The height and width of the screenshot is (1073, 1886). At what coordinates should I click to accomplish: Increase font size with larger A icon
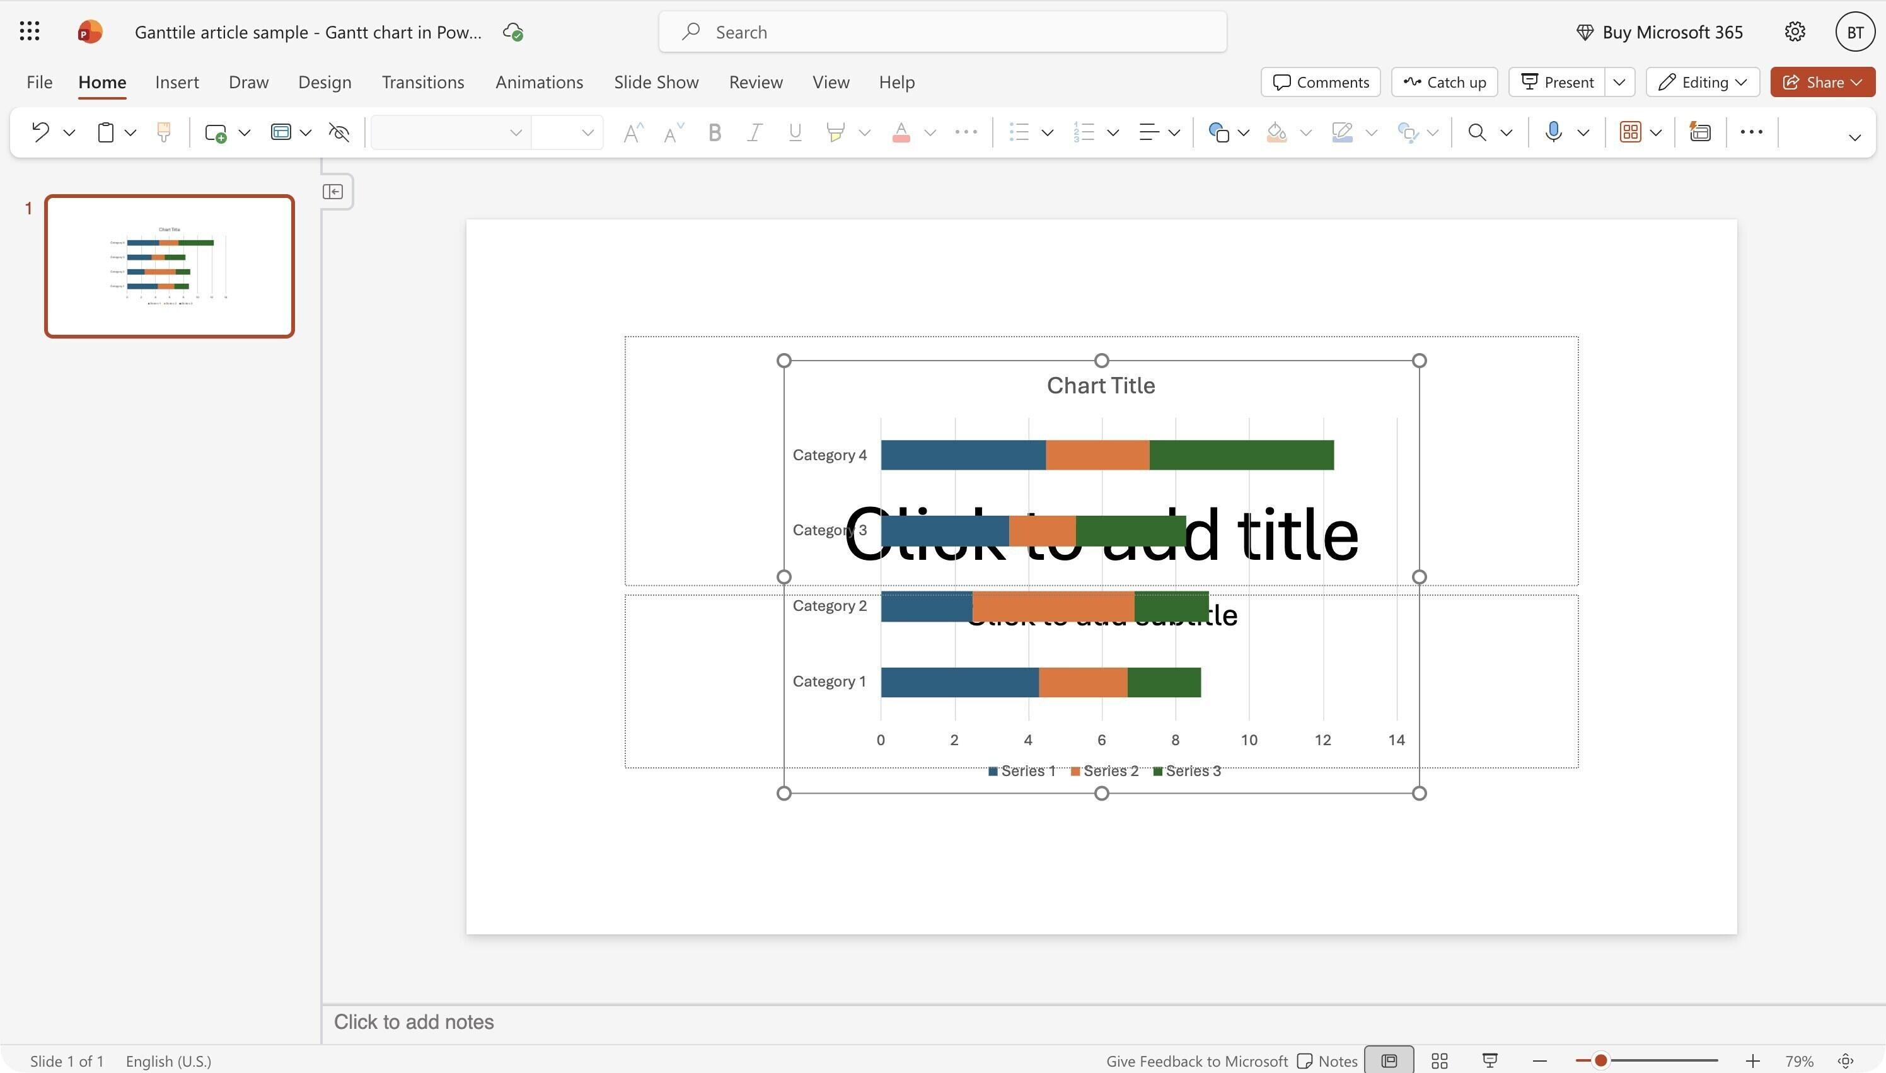point(633,132)
